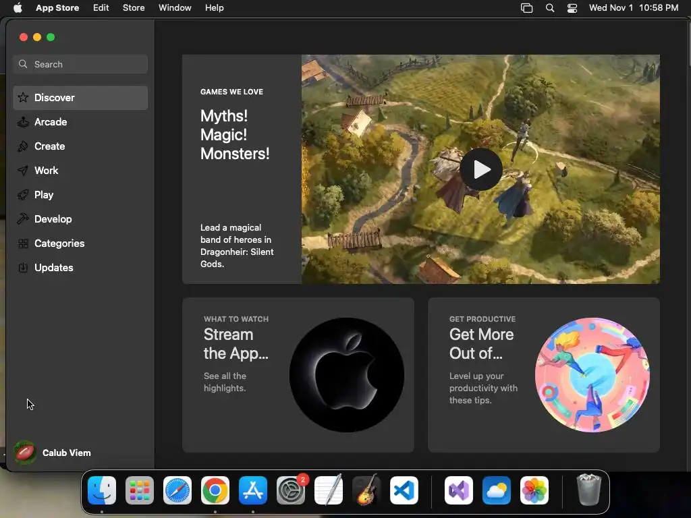691x518 pixels.
Task: Open Control Center in menu bar
Action: point(572,8)
